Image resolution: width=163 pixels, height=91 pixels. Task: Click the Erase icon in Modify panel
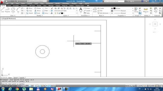click(52, 8)
